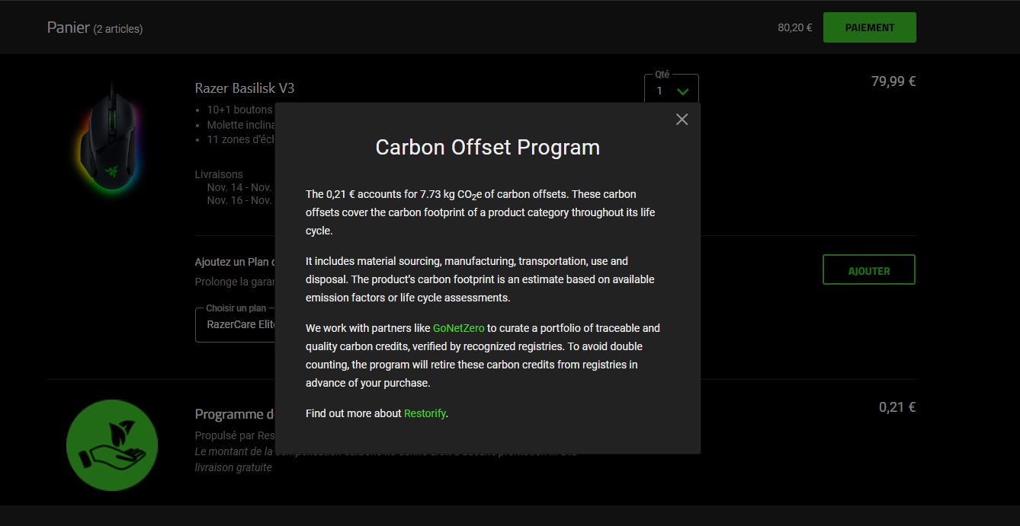
Task: Click the Razer Basilisk mouse product image
Action: pos(112,139)
